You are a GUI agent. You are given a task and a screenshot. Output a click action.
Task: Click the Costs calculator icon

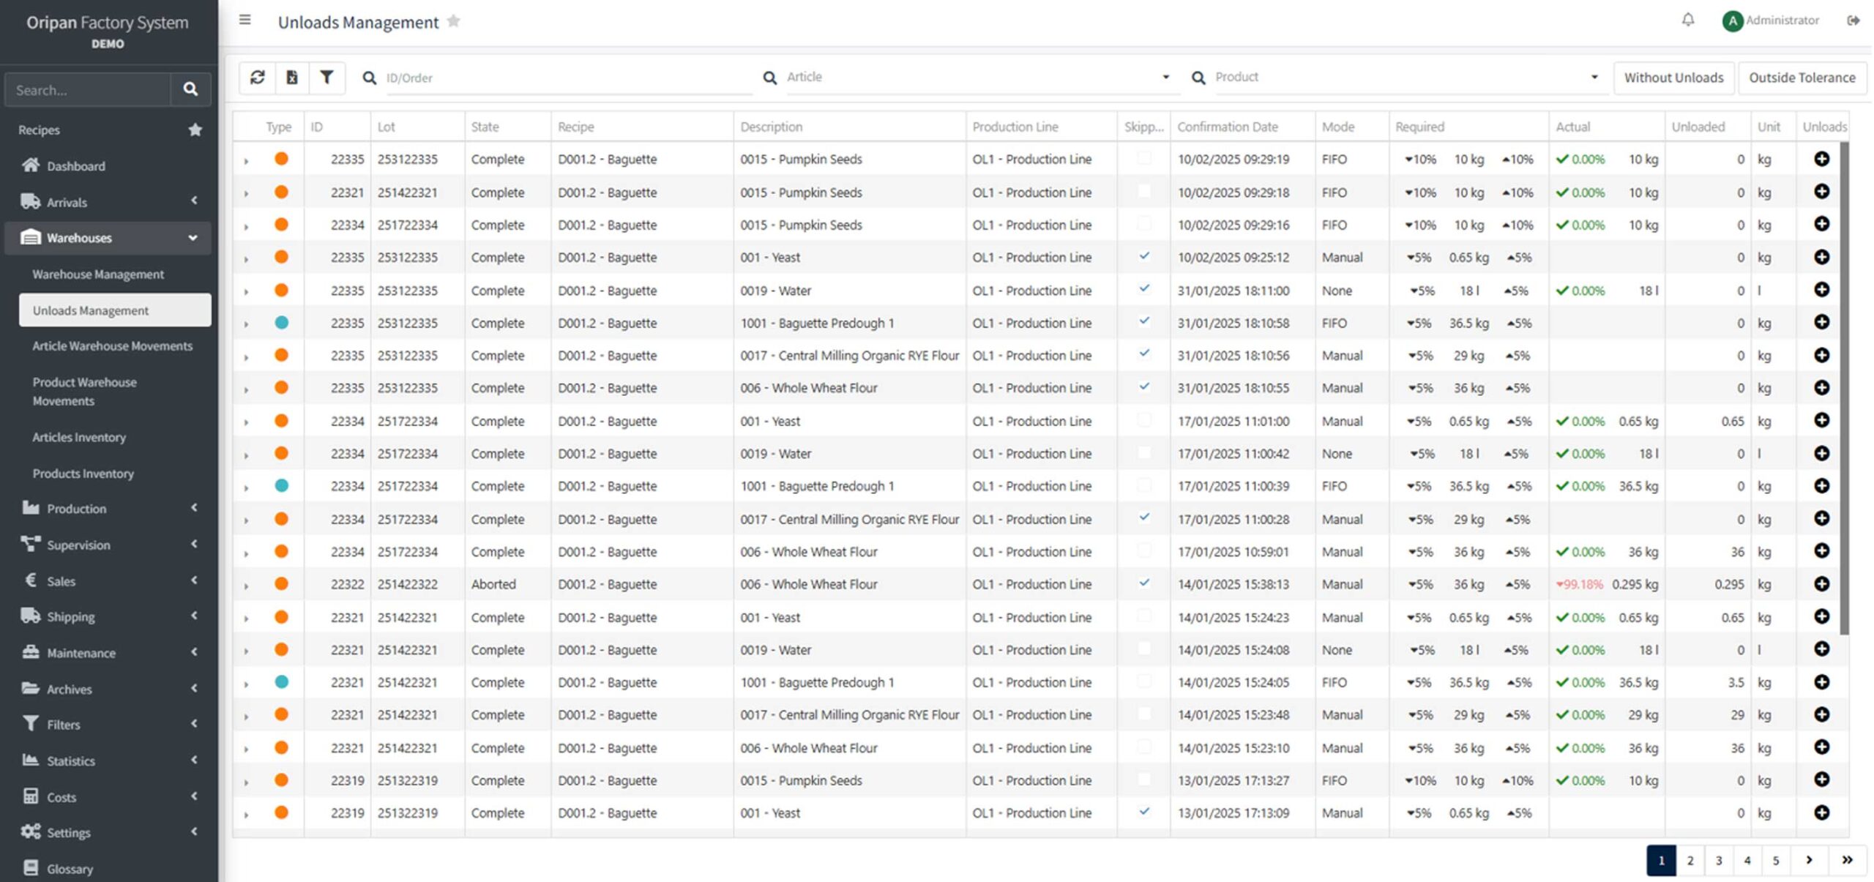coord(30,796)
